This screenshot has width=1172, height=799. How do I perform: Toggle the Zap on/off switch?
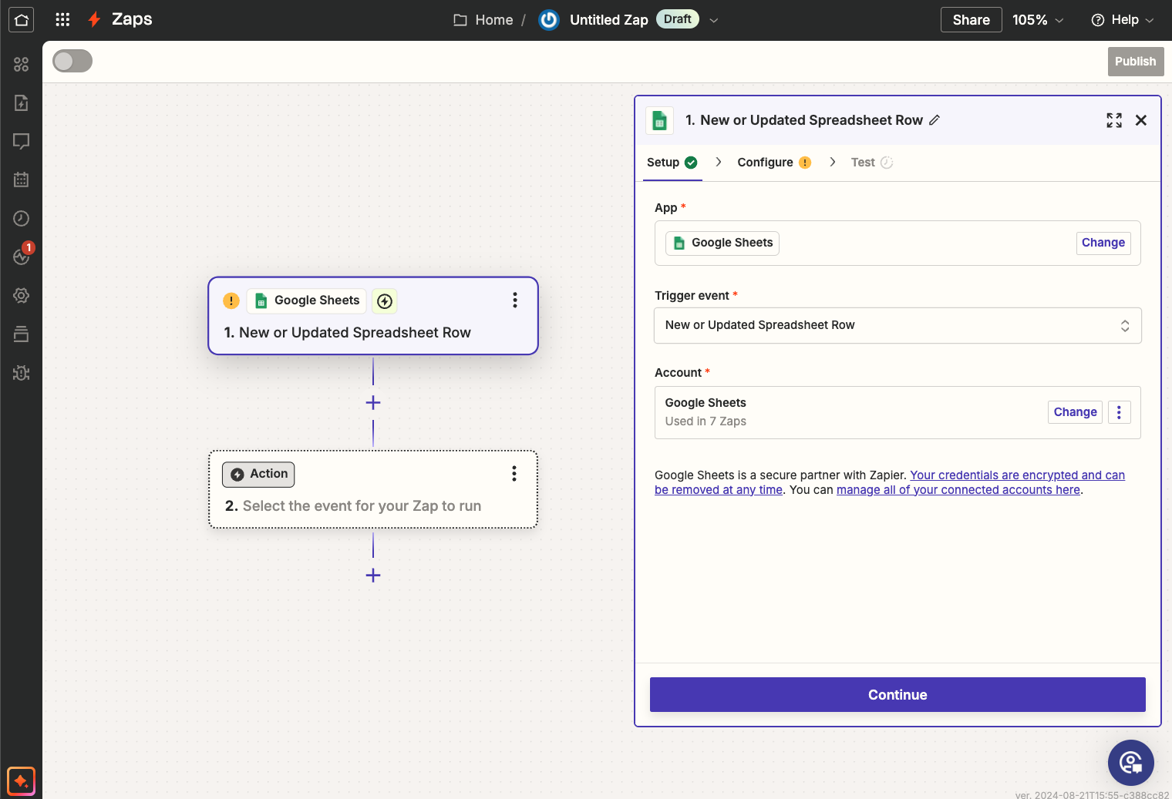(x=72, y=60)
